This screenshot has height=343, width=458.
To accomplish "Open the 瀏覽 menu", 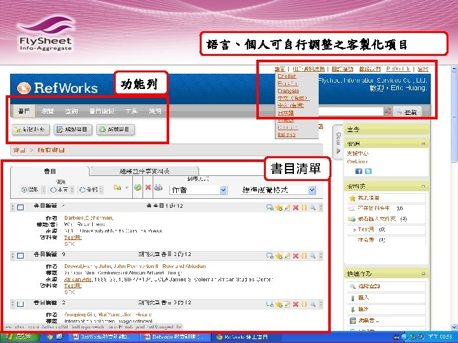I will [x=47, y=111].
